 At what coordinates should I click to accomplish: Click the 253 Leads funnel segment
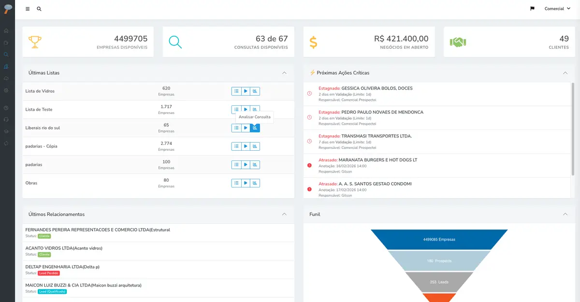tap(439, 282)
